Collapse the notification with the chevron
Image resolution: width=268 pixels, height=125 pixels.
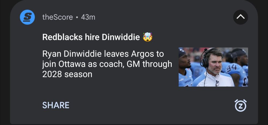click(x=240, y=17)
